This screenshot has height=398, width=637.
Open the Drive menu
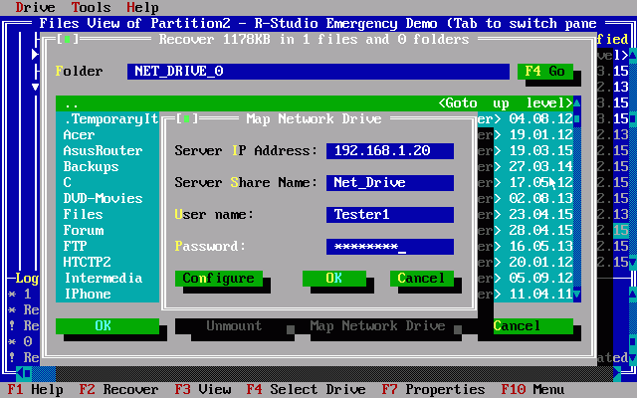(35, 7)
